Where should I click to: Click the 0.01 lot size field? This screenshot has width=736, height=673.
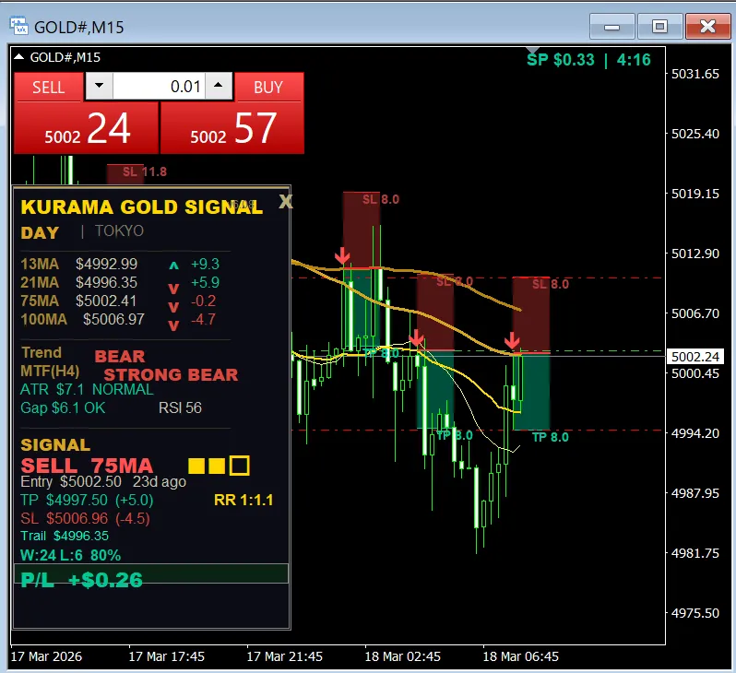click(x=159, y=87)
